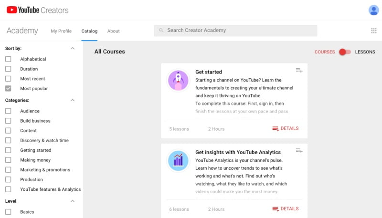
Task: Click the search magnifier icon
Action: coord(161,31)
